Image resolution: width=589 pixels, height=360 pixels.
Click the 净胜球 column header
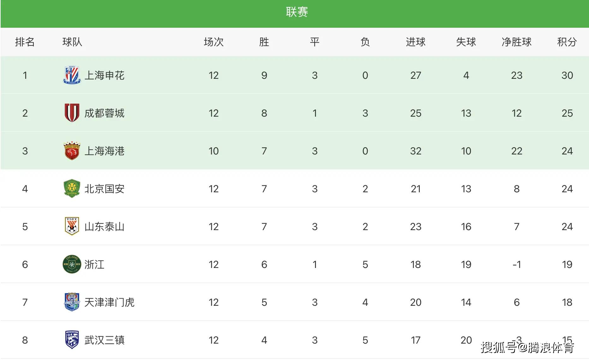tap(516, 42)
